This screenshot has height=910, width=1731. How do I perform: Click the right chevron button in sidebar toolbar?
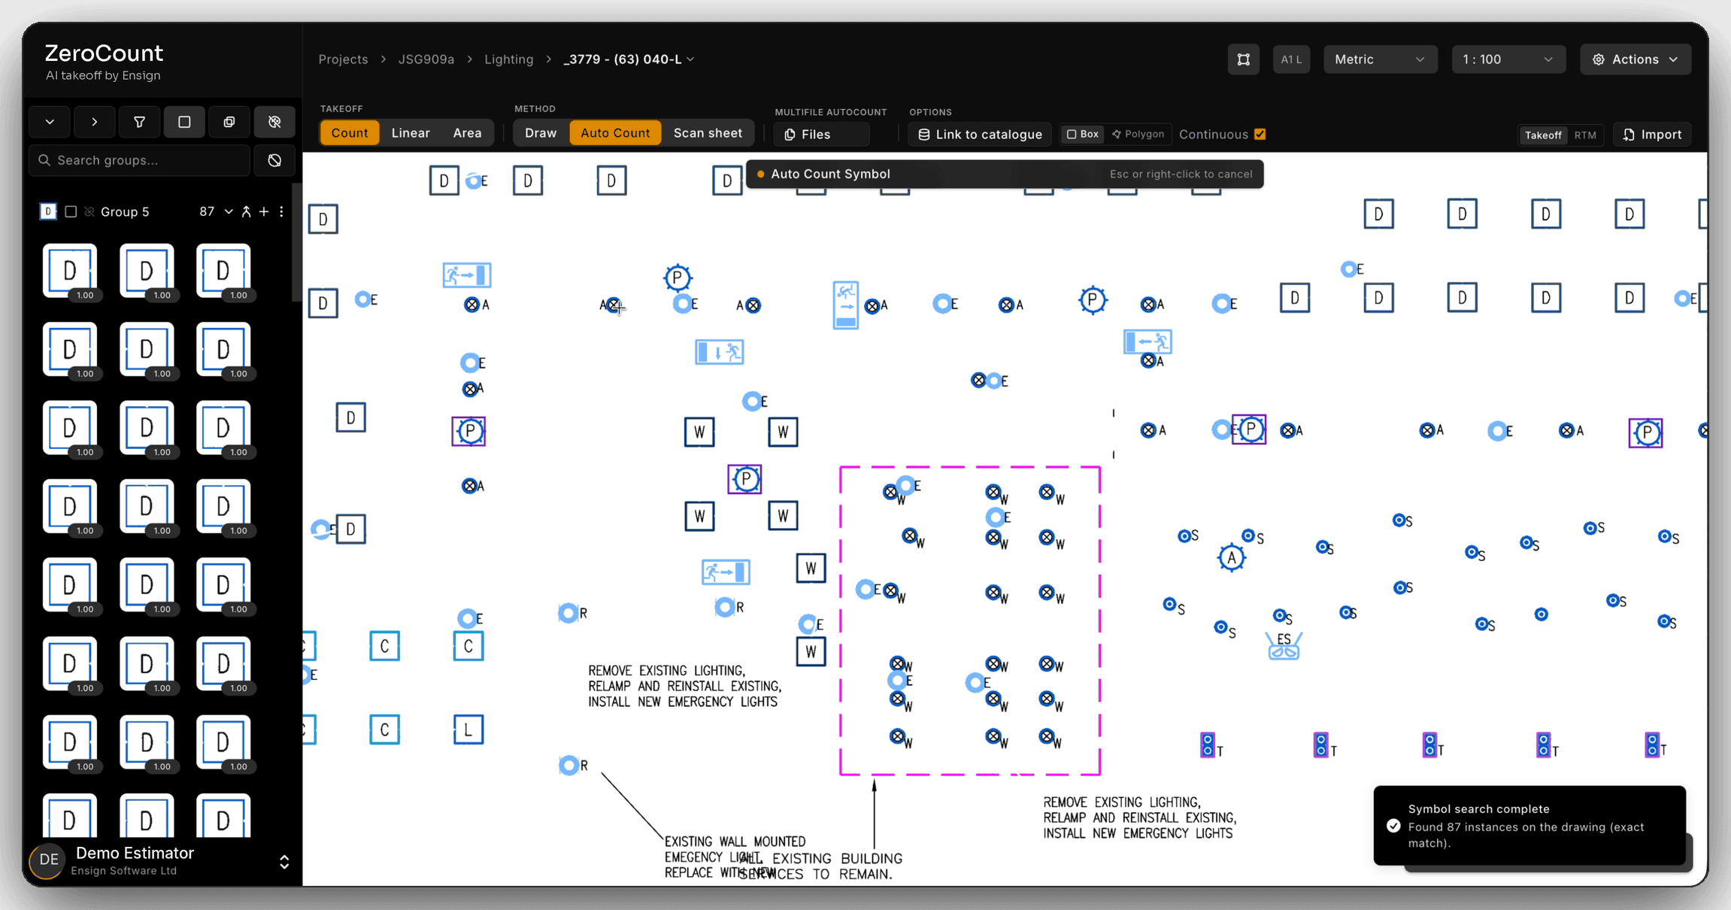pyautogui.click(x=95, y=122)
